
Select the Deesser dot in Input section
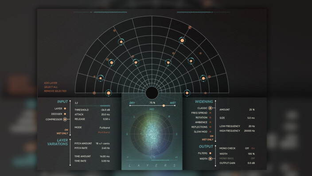click(65, 114)
